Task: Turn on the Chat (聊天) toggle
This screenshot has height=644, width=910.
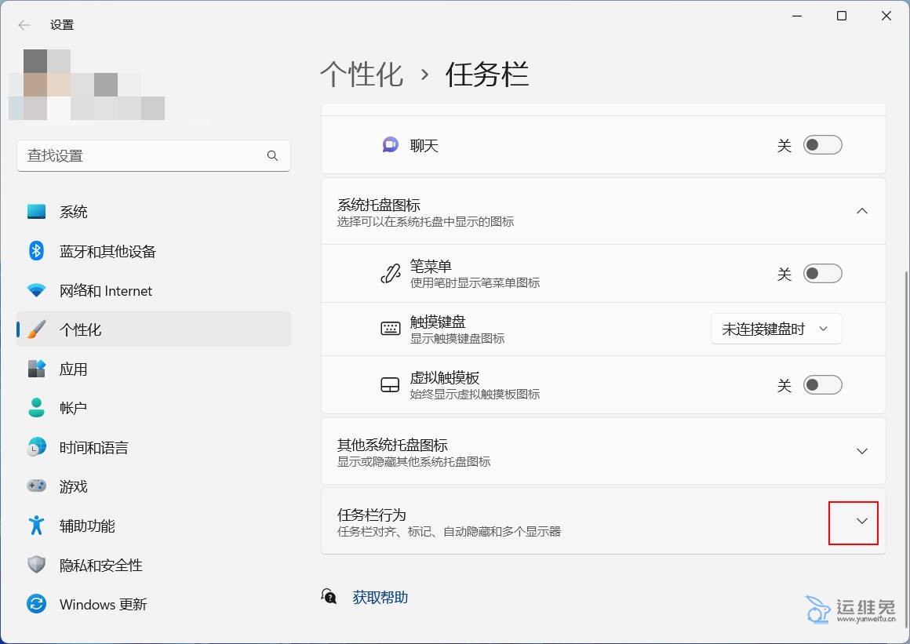Action: coord(822,145)
